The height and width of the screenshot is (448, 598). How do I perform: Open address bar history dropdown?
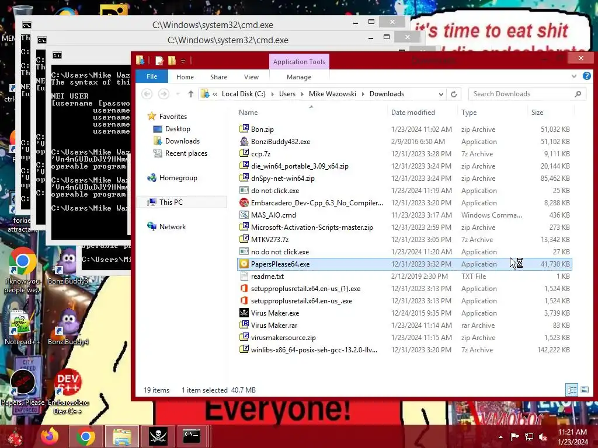[x=441, y=94]
